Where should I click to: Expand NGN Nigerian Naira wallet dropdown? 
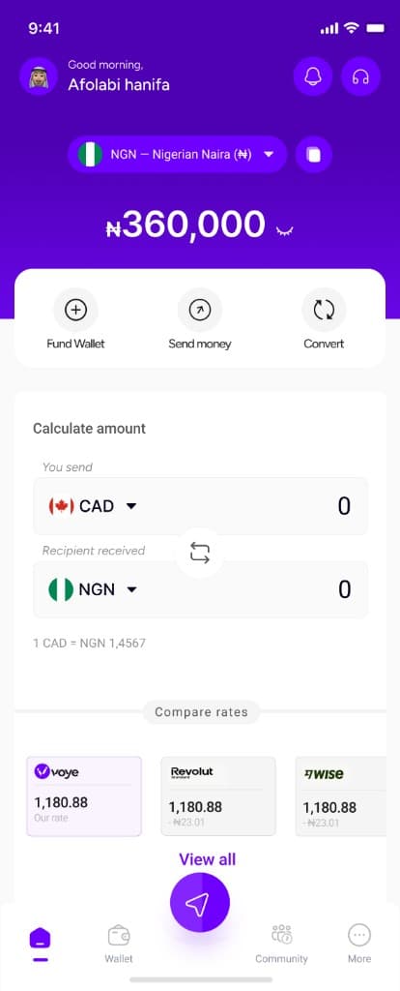click(177, 154)
